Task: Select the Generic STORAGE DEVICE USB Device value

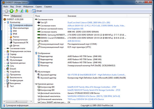Action: [x=84, y=93]
